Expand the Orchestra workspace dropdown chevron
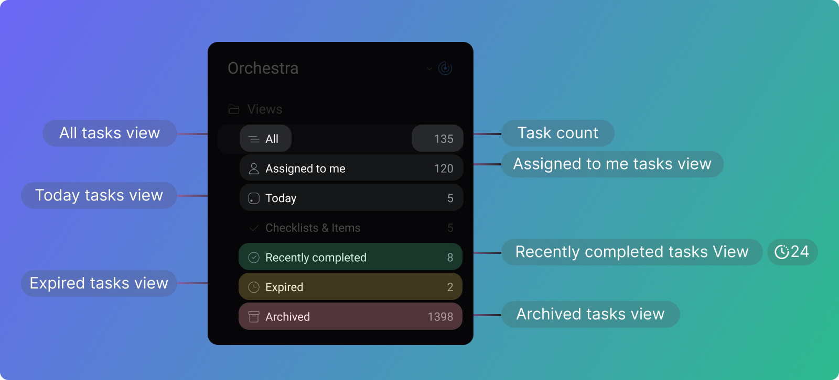 (429, 69)
